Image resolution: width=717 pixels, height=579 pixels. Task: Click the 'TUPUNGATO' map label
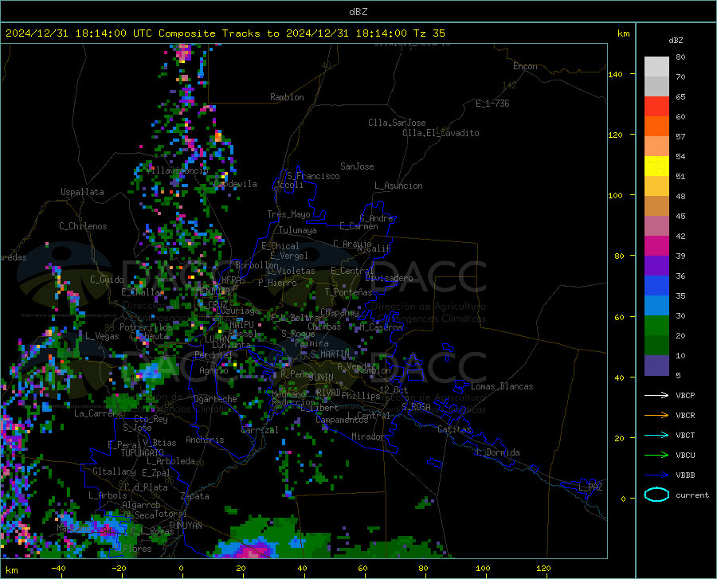point(143,453)
